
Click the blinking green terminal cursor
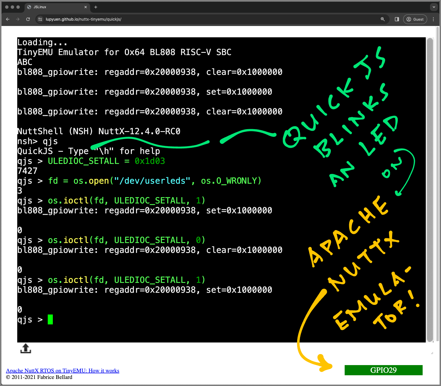pos(50,320)
